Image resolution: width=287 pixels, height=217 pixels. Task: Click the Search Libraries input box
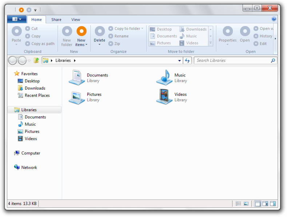click(x=233, y=60)
